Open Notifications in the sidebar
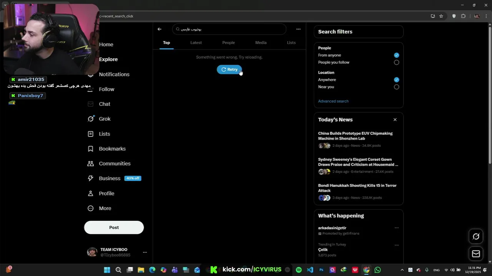This screenshot has height=276, width=492. click(114, 74)
